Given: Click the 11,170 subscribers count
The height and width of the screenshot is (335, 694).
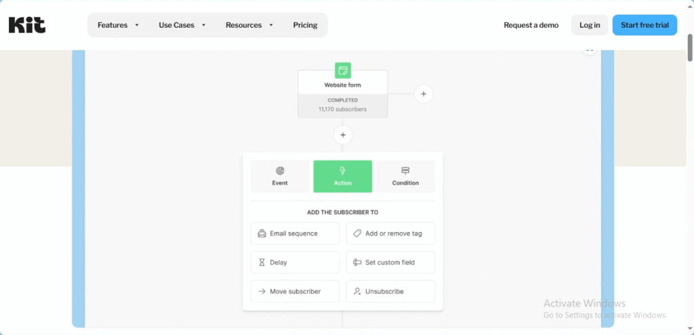Looking at the screenshot, I should click(342, 109).
